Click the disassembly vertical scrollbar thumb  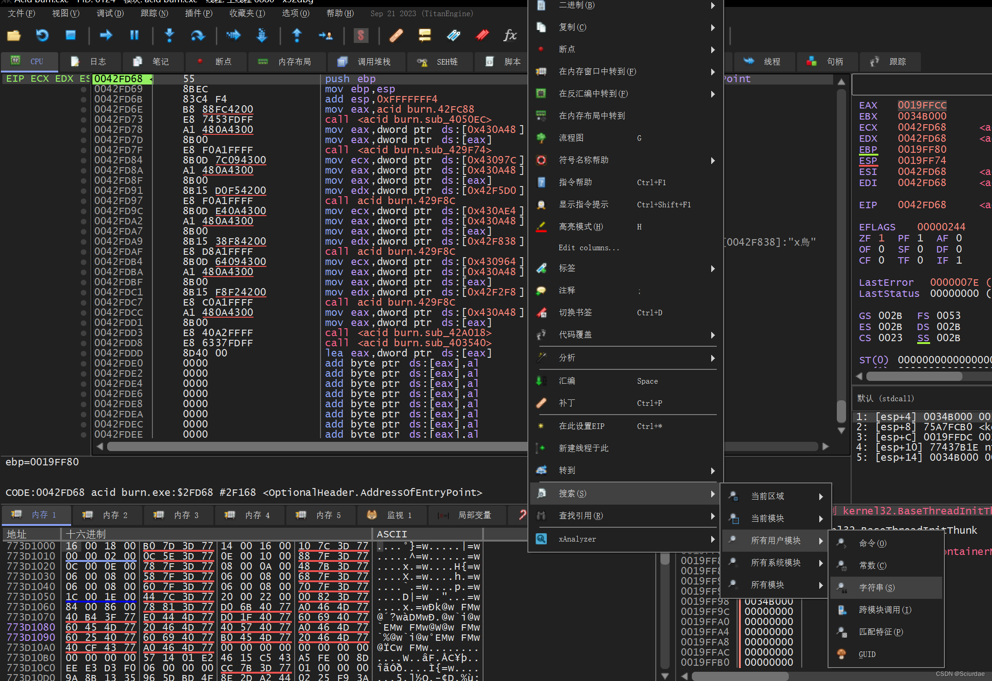point(841,411)
